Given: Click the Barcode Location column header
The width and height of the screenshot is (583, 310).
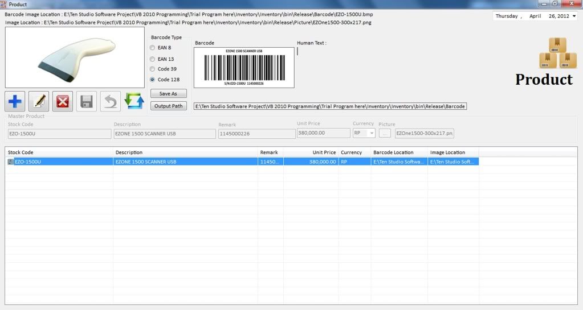Looking at the screenshot, I should coord(399,152).
